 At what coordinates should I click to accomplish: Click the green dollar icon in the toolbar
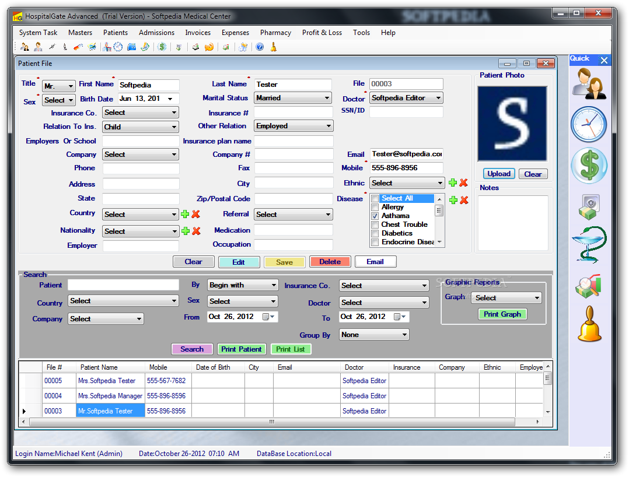tap(162, 47)
